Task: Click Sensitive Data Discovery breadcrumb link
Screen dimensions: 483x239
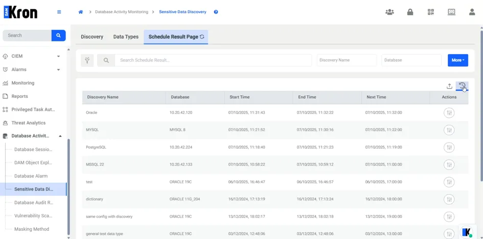Action: click(182, 12)
